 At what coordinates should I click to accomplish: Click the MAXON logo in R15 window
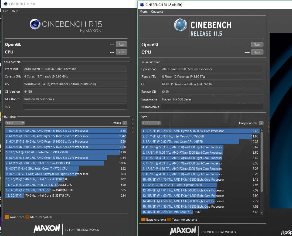[x=47, y=228]
